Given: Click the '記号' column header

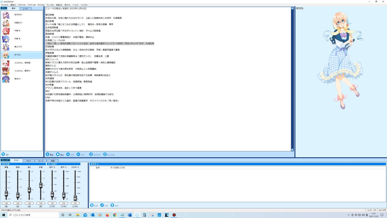Looking at the screenshot, I should click(98, 168).
